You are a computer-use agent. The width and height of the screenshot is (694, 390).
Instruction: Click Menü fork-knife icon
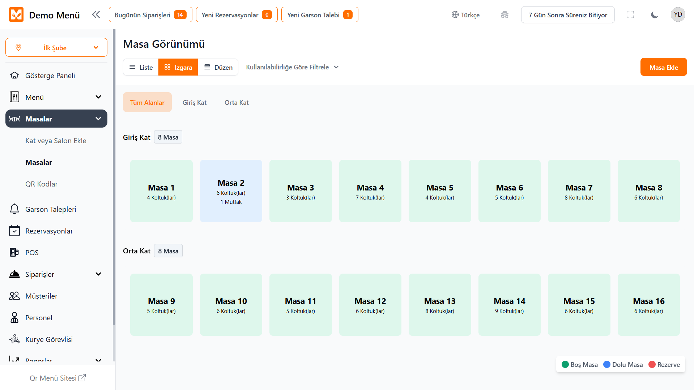pos(14,97)
